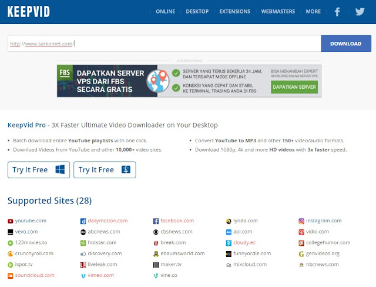Click the Dailymotion site icon
The height and width of the screenshot is (287, 376).
tap(83, 221)
